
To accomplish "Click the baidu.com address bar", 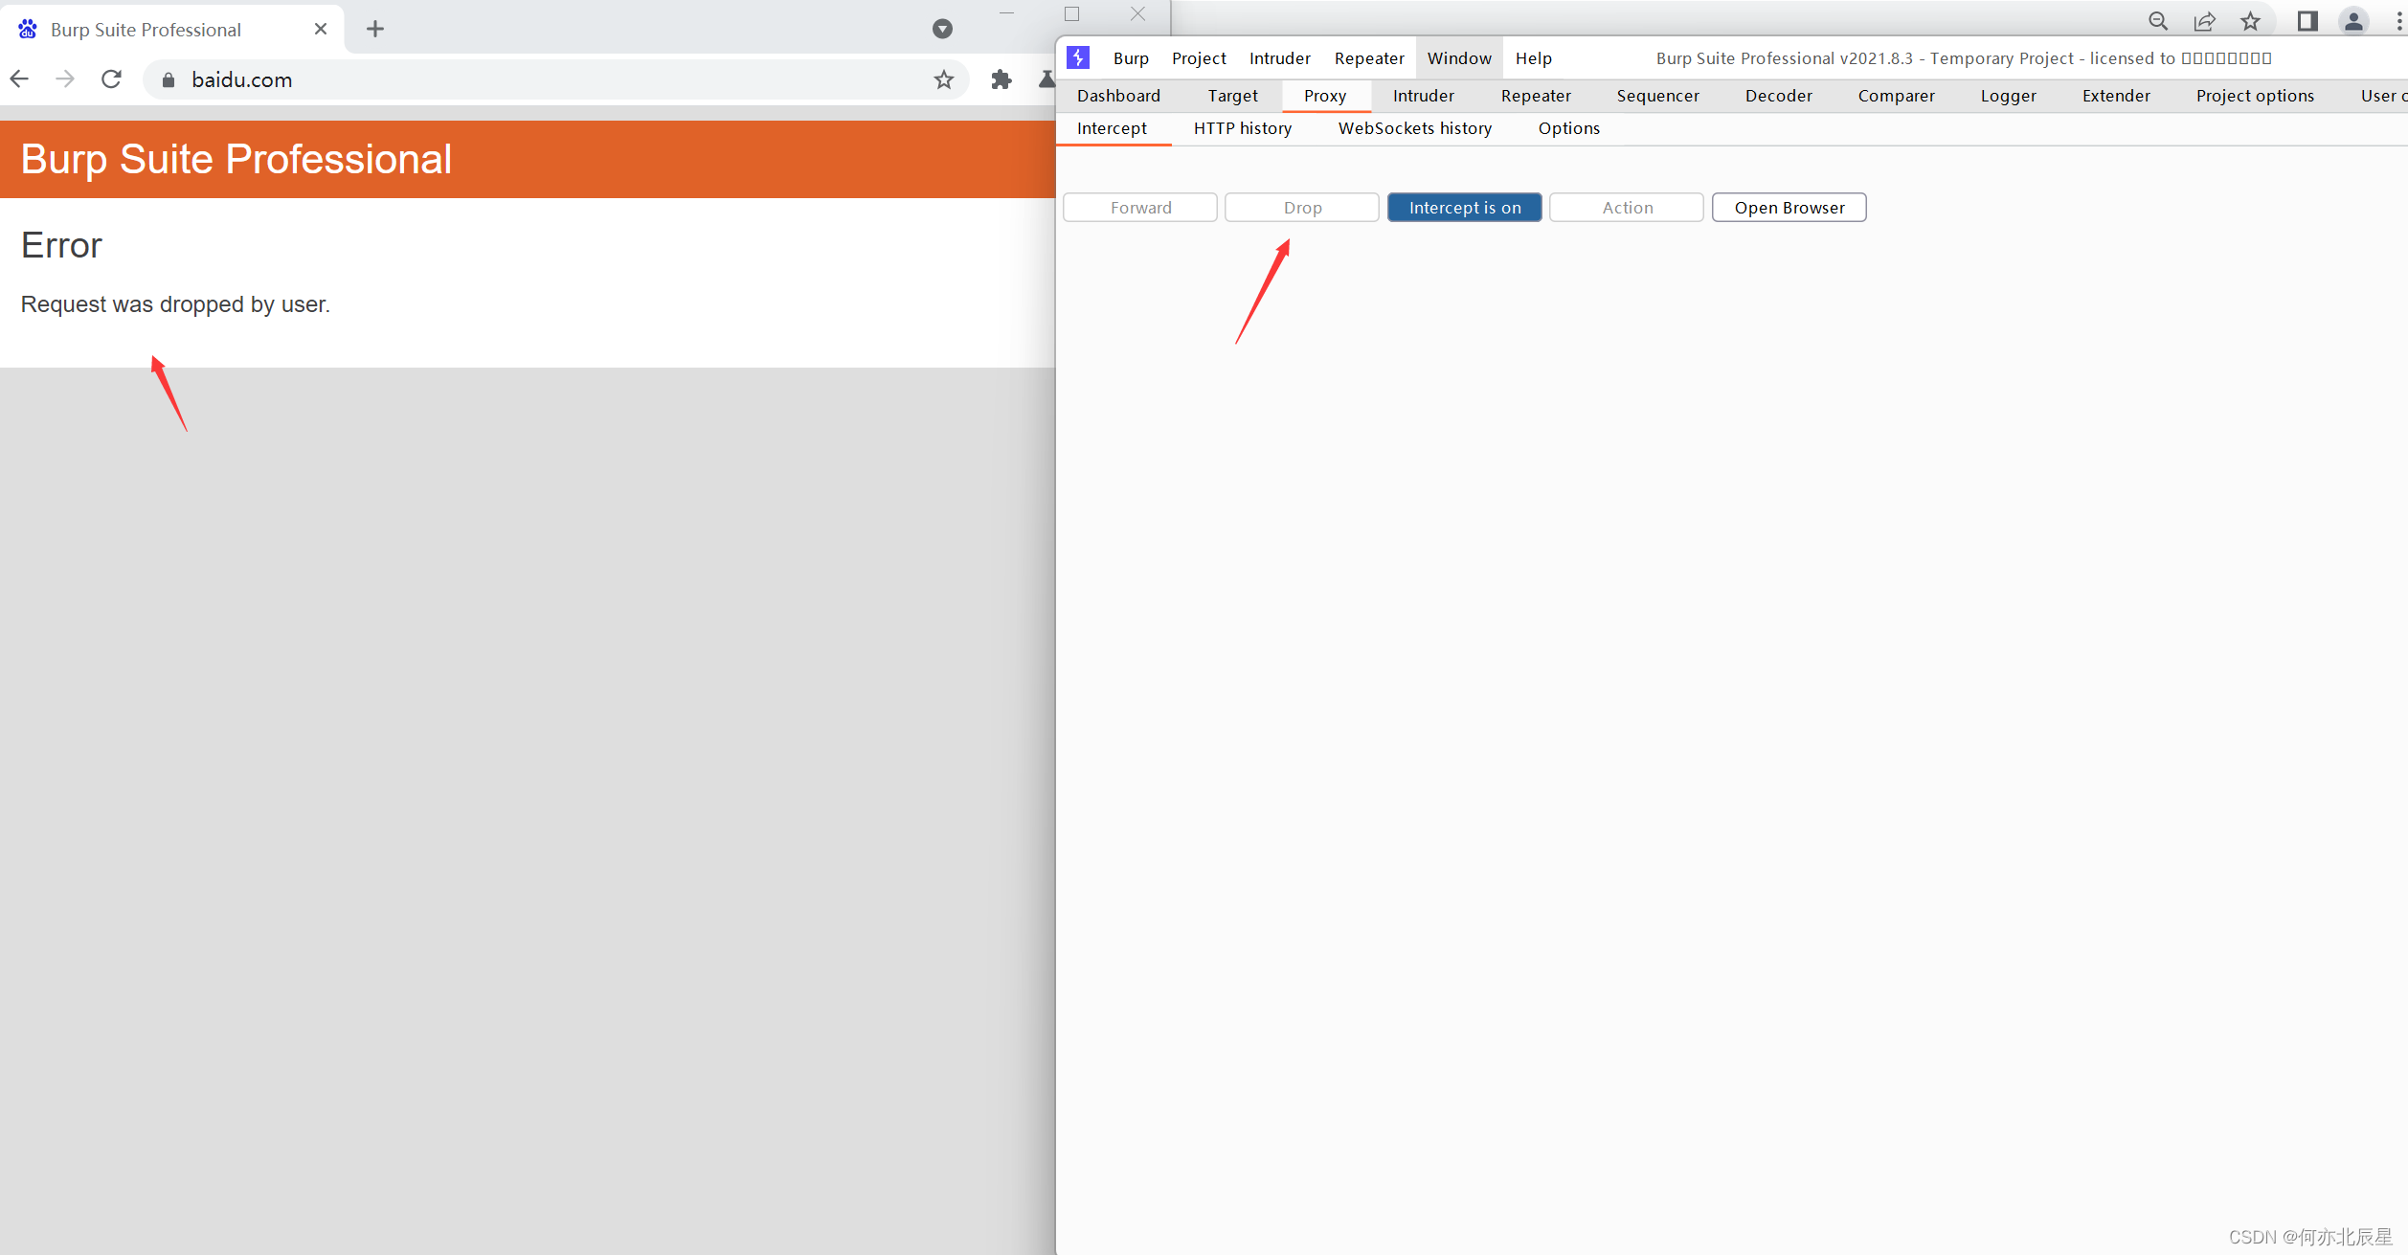I will coord(555,79).
